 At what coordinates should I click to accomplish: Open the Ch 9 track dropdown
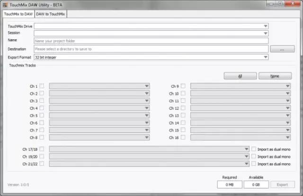241,86
